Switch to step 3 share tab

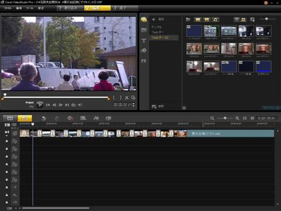click(125, 8)
